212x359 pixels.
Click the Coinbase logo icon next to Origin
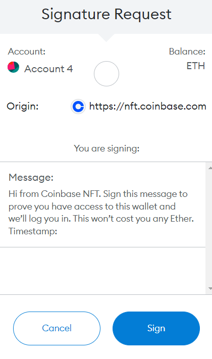click(x=78, y=107)
